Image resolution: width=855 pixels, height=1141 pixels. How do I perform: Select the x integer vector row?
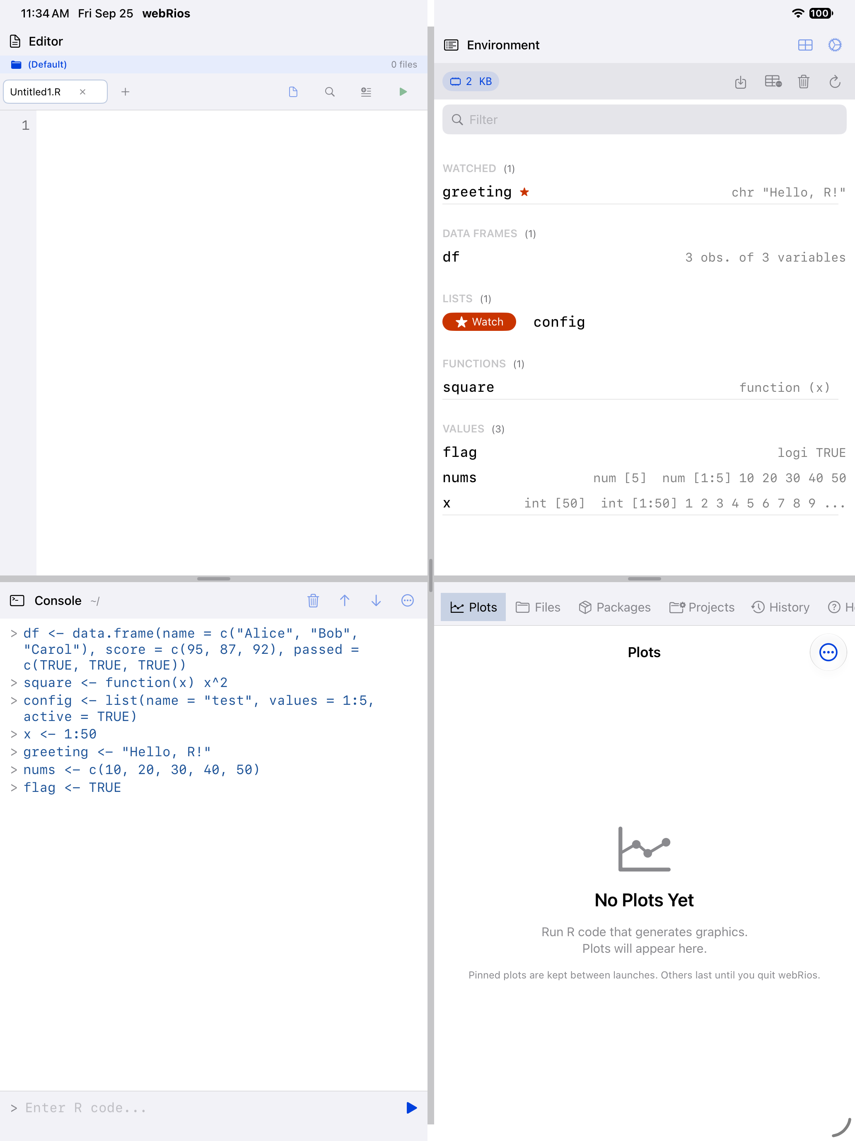[644, 503]
